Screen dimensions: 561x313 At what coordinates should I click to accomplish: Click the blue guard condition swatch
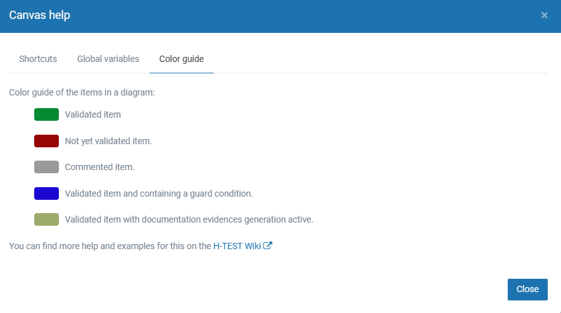coord(46,193)
